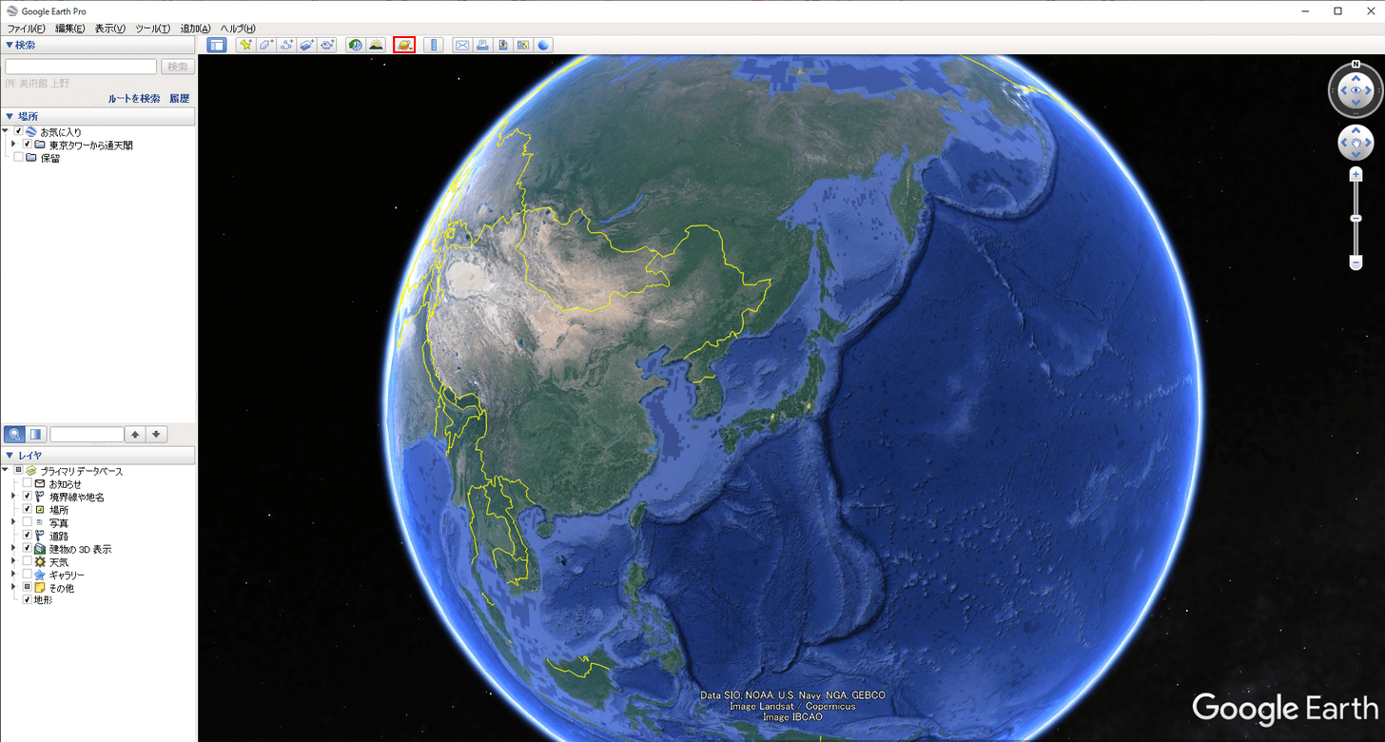Image resolution: width=1385 pixels, height=742 pixels.
Task: Uncheck the 東京タワーから通天閣 folder checkbox
Action: pos(27,145)
